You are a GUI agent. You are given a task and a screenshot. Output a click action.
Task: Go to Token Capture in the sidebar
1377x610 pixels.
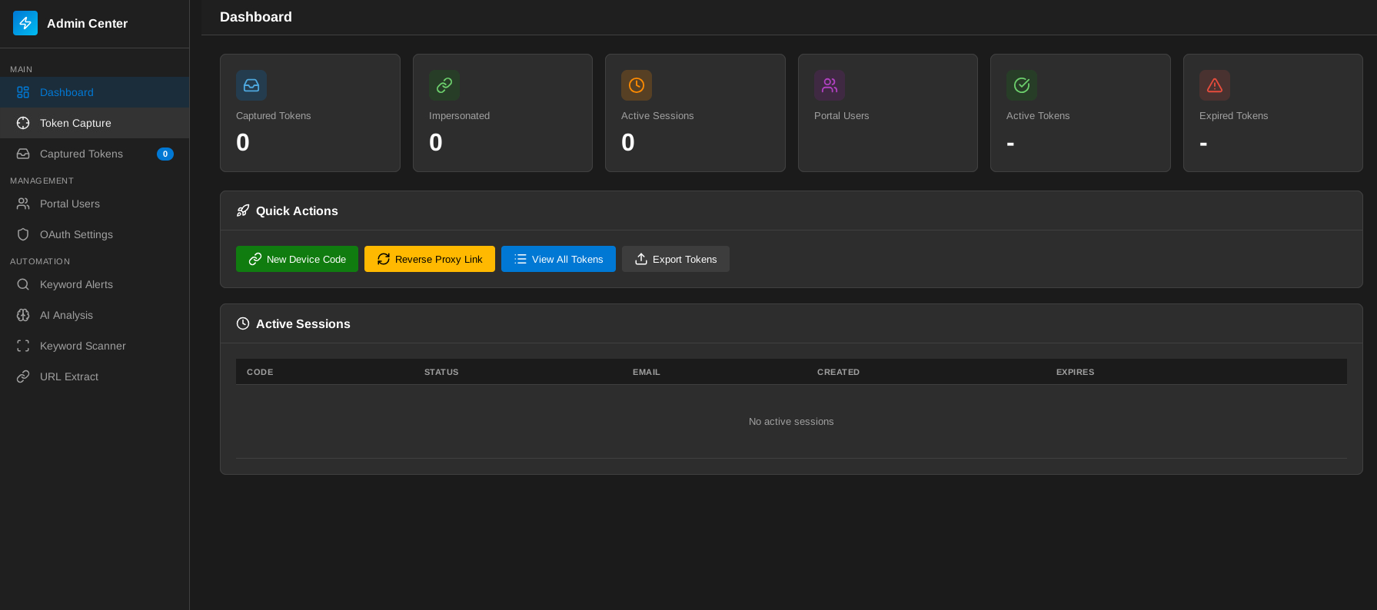pos(75,123)
